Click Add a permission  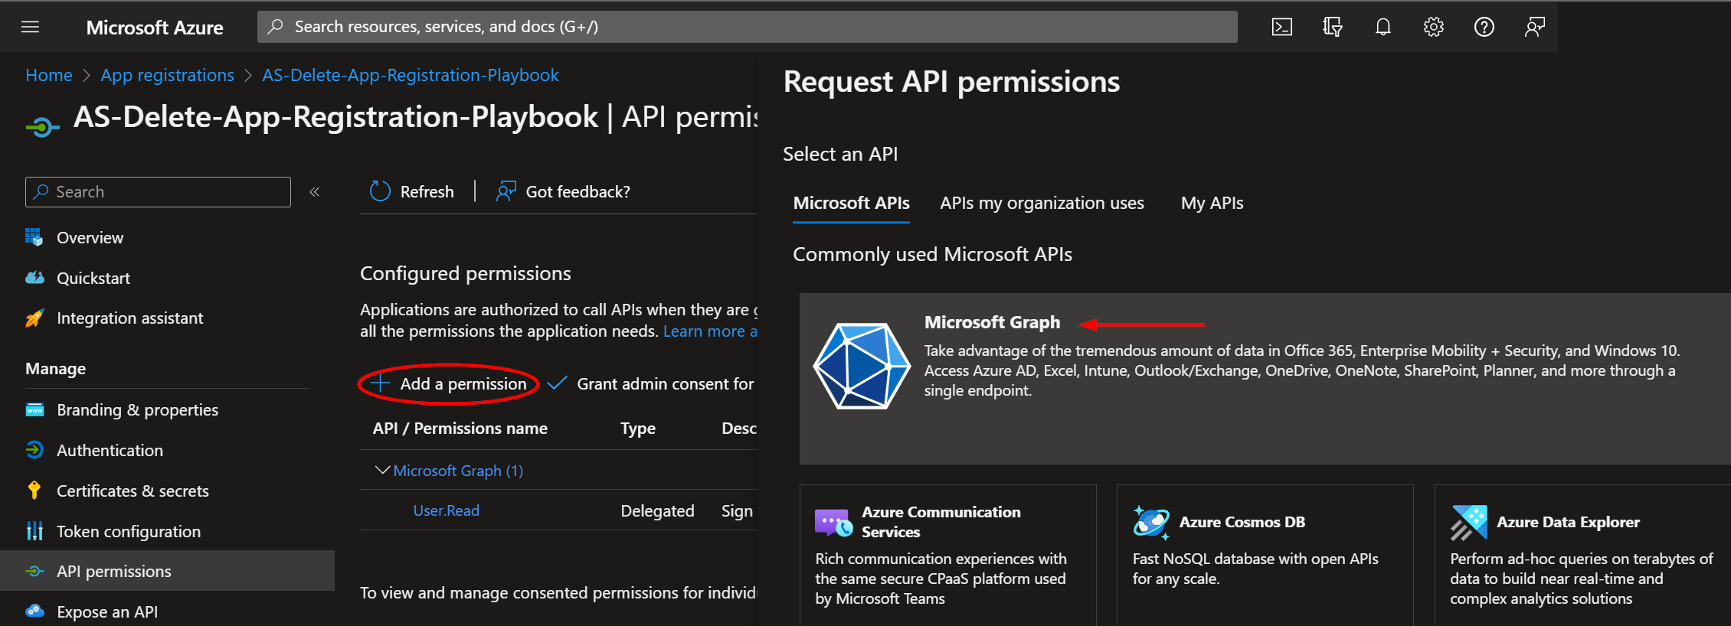pos(449,383)
